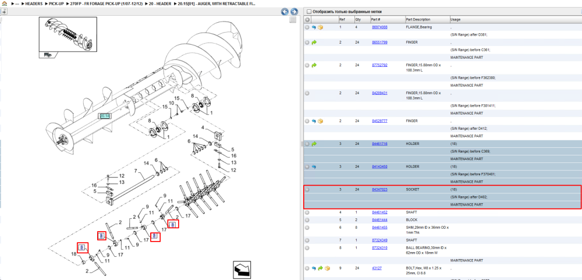
Task: Add HOLDER 84143450 with plus icon
Action: point(307,166)
